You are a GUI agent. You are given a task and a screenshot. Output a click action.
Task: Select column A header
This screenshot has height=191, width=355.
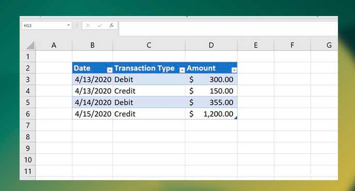(54, 45)
